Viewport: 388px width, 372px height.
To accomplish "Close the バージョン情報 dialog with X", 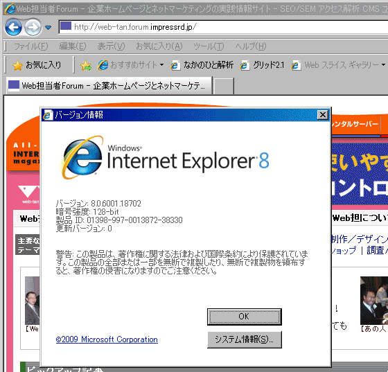I will (323, 115).
